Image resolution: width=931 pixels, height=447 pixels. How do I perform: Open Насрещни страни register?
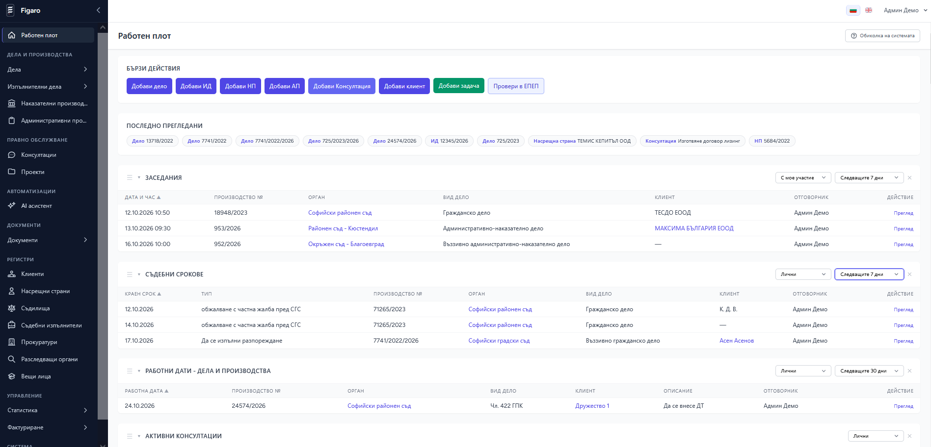pos(48,291)
